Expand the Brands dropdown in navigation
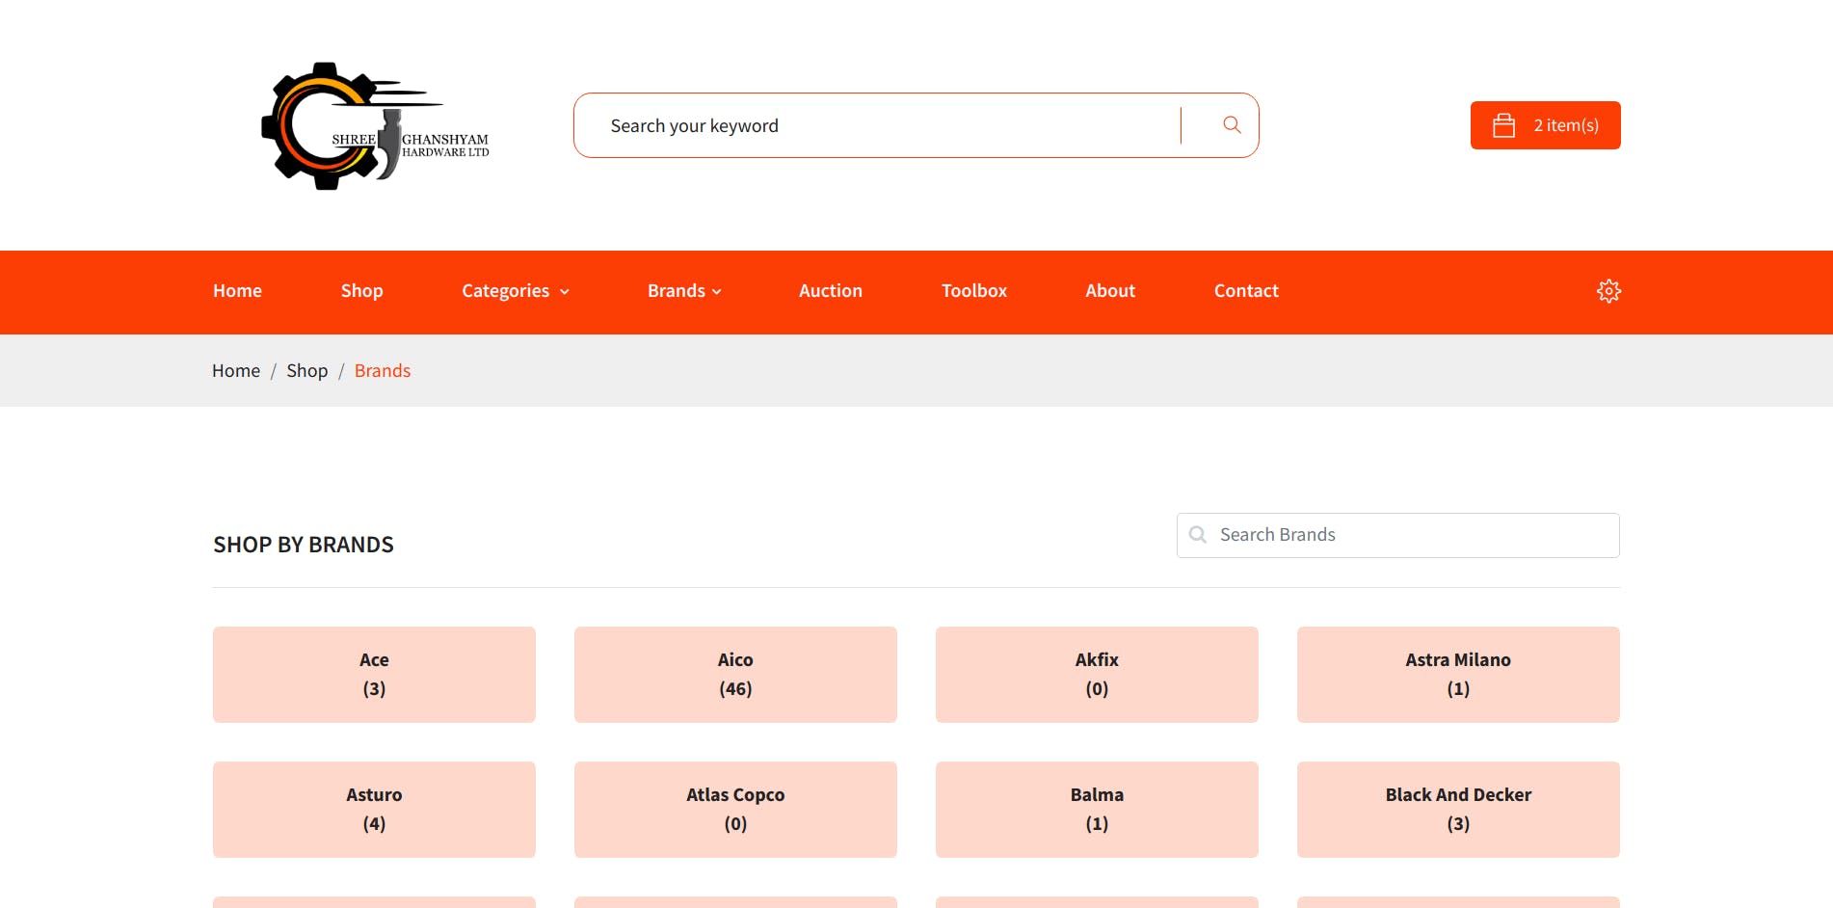 tap(684, 291)
